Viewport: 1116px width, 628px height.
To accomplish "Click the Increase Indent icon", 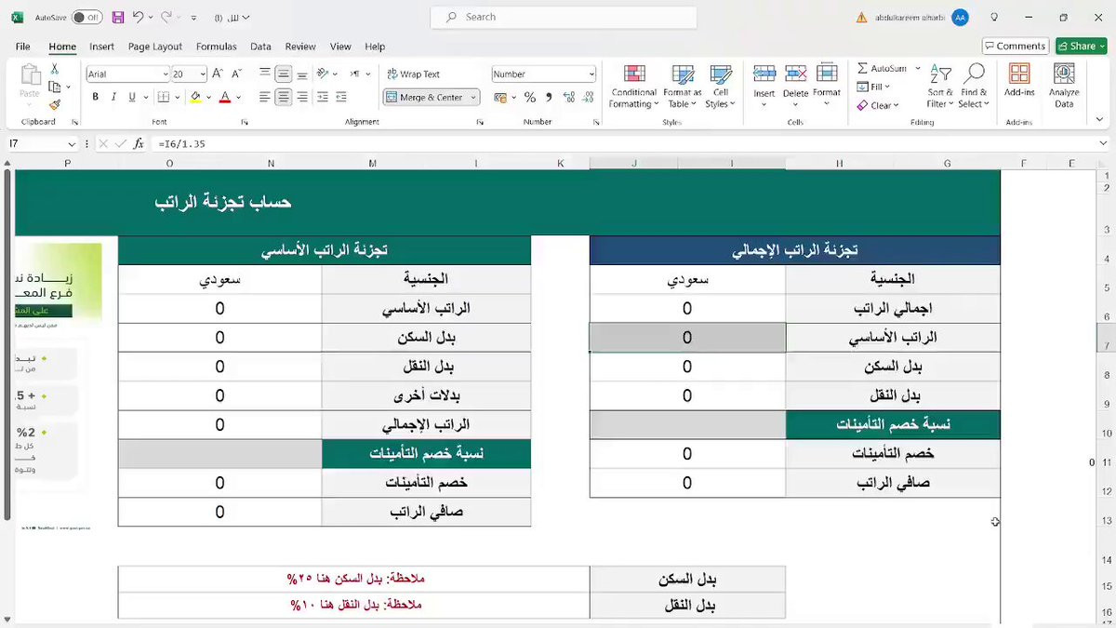I will 339,97.
